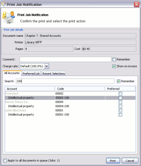The width and height of the screenshot is (141, 166).
Task: Select Intellectual property under Envirotech
Action: click(70, 98)
